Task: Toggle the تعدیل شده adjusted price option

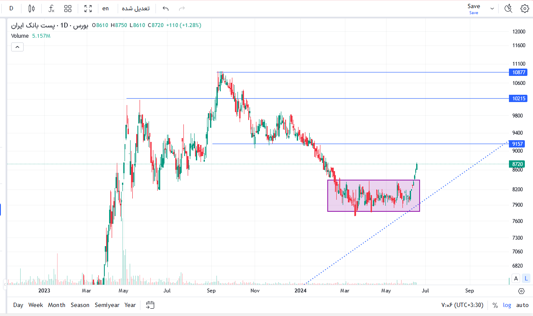Action: point(136,8)
